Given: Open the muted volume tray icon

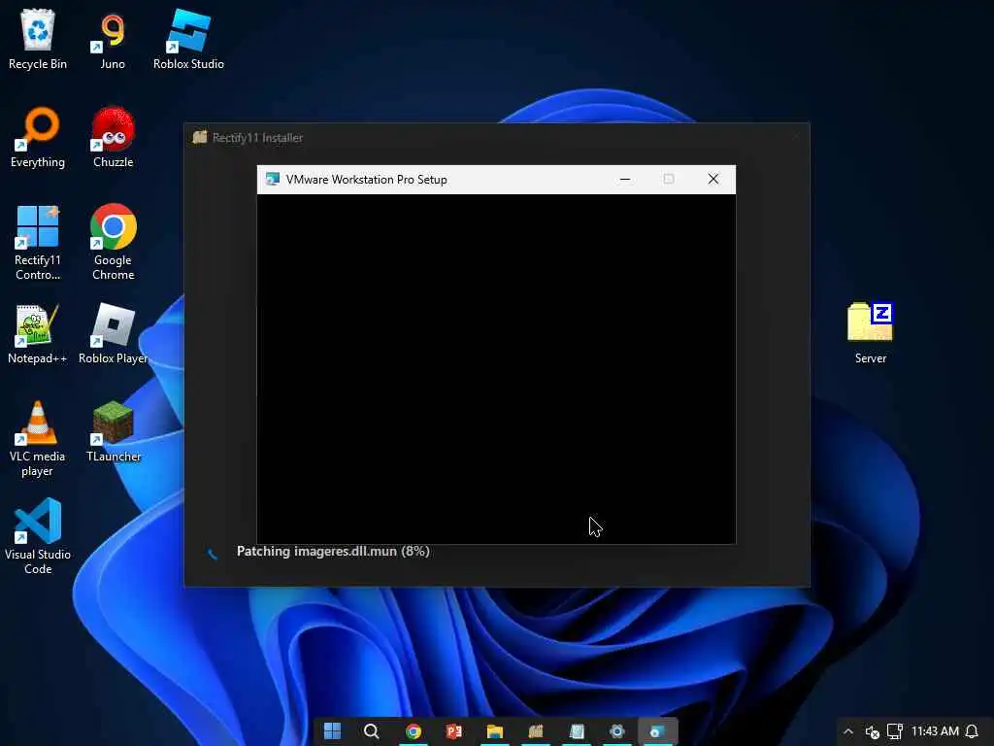Looking at the screenshot, I should pyautogui.click(x=873, y=731).
